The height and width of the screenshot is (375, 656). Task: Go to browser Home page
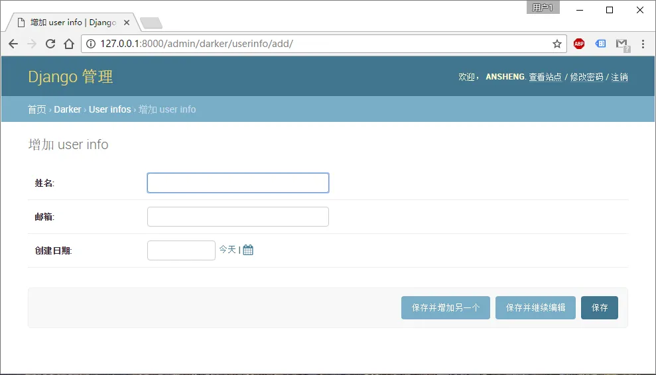69,44
